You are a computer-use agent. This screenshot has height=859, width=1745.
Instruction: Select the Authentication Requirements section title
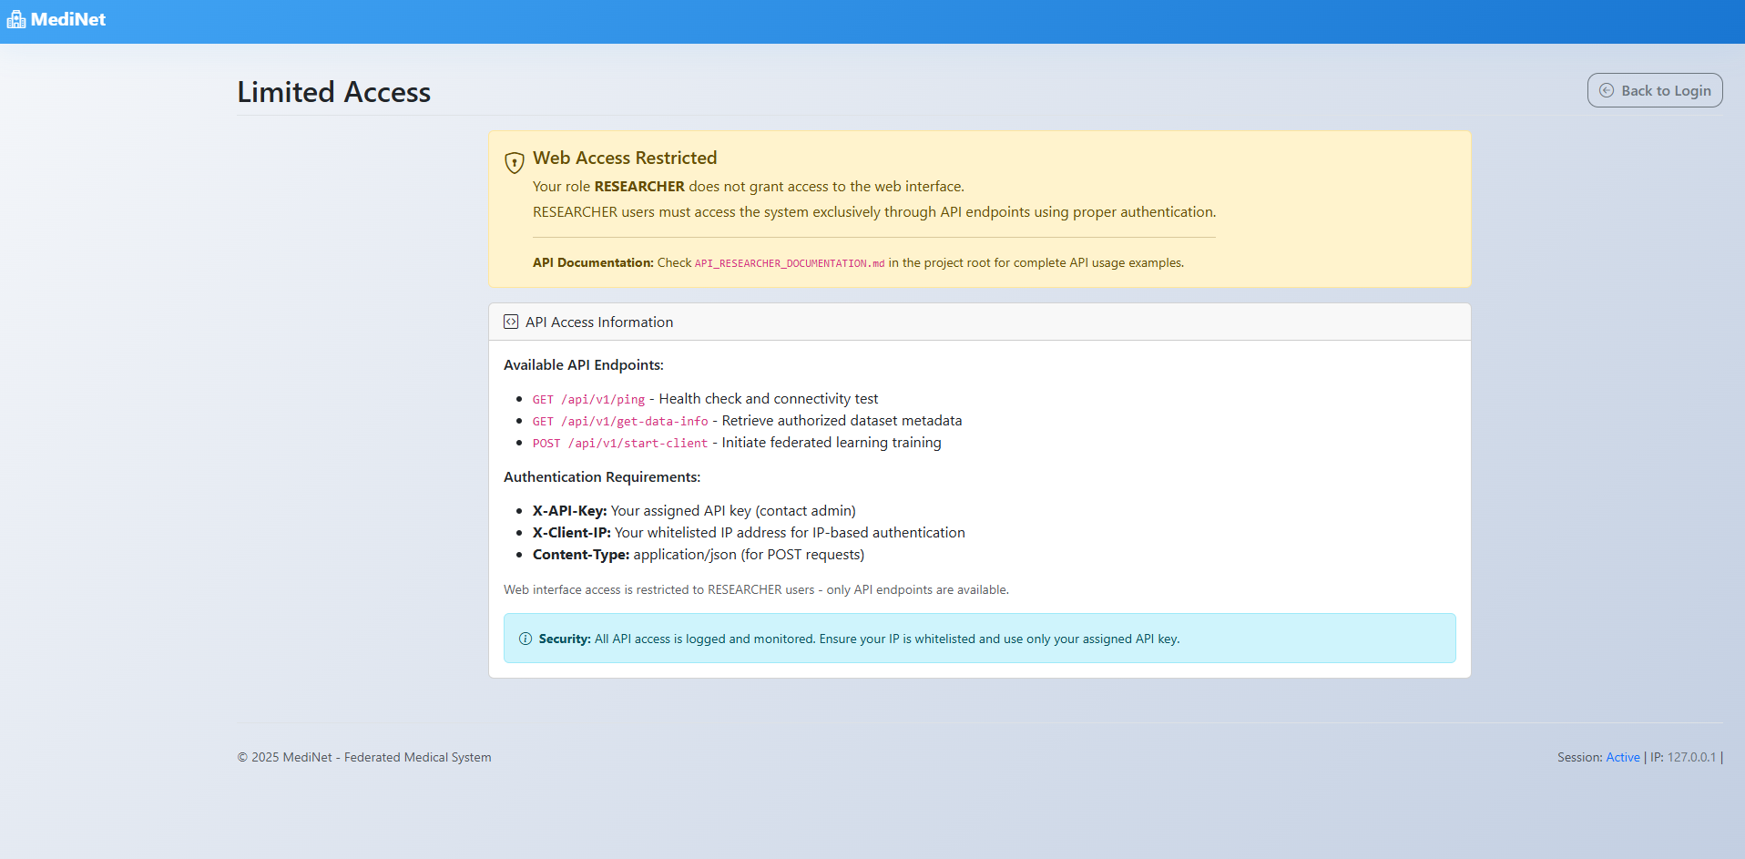point(602,476)
